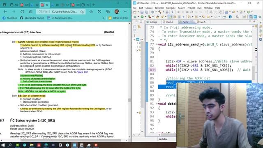Open Microsoft Edge from the taskbar
This screenshot has height=148, width=263.
pos(46,145)
